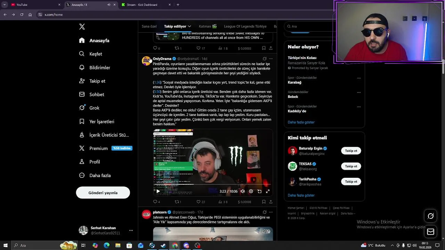Bookmark the top post
This screenshot has height=250, width=445.
[264, 48]
